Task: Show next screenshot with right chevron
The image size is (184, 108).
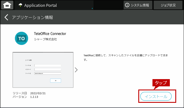Action: pos(76,70)
